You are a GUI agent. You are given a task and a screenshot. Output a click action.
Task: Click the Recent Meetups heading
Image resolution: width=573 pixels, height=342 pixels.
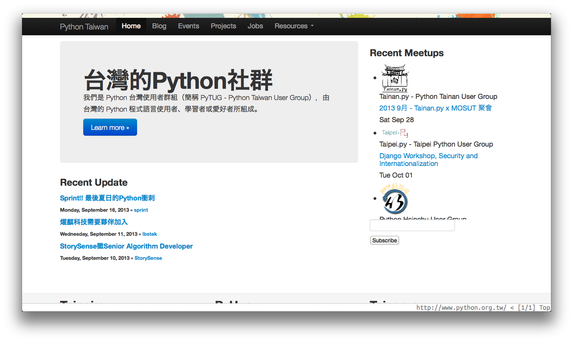(407, 53)
